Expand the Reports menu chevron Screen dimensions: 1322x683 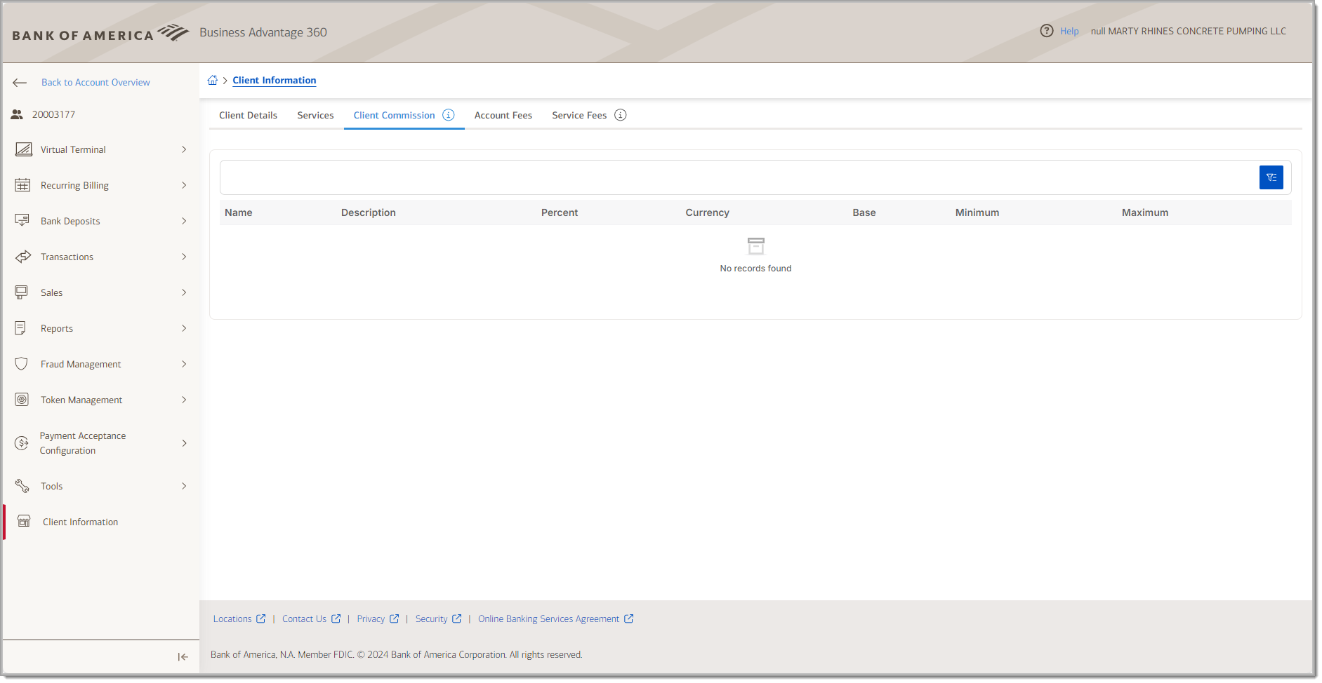pos(183,328)
